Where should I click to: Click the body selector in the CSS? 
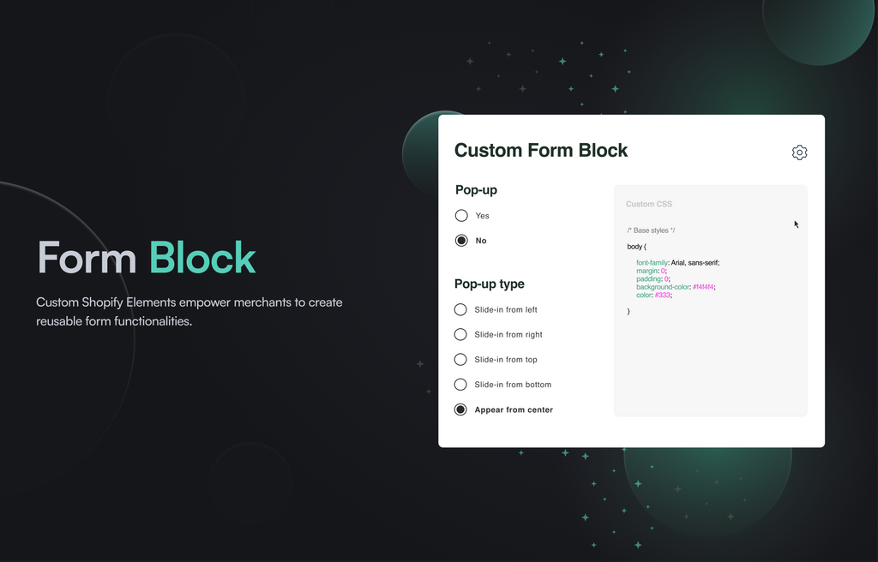point(635,246)
